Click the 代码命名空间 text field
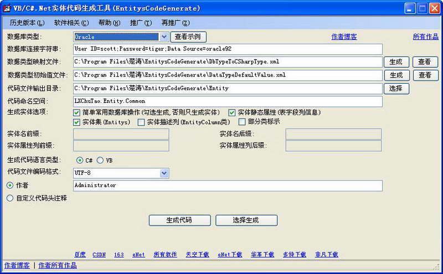This screenshot has height=274, width=443. [228, 101]
